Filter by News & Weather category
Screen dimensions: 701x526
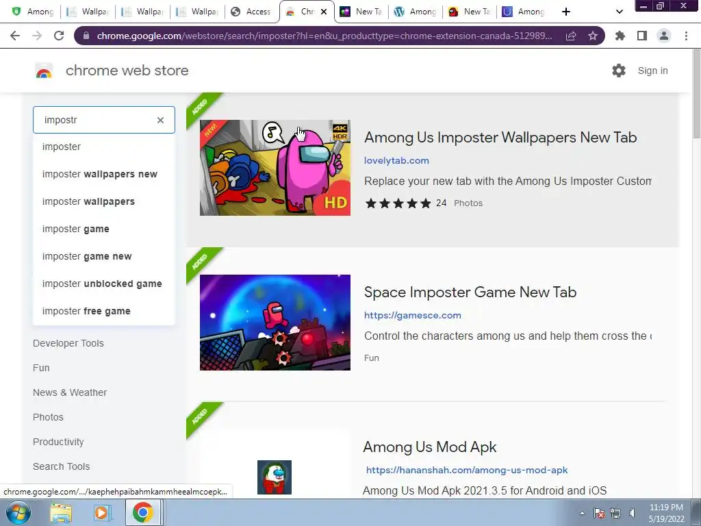pos(70,392)
